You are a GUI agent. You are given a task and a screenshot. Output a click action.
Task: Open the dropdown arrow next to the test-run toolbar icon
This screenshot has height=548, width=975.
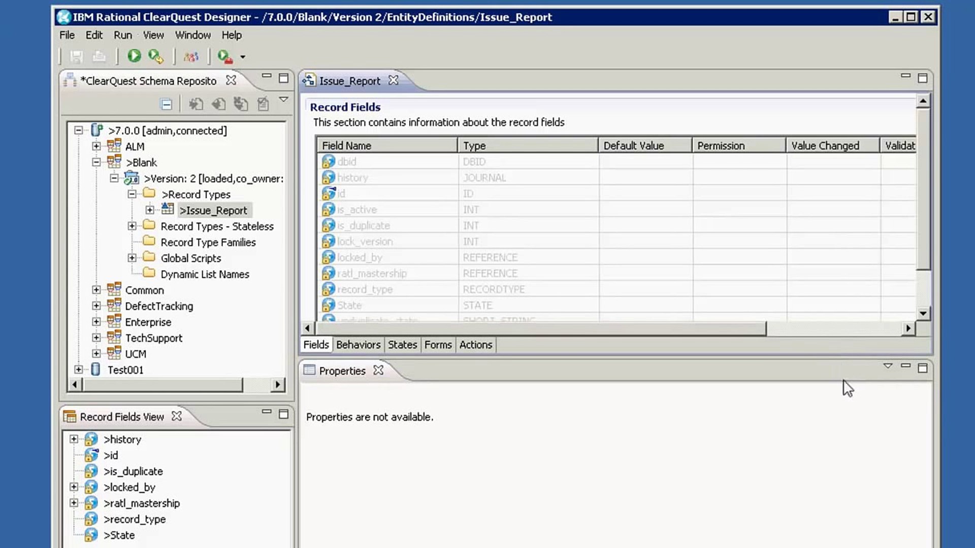click(x=243, y=57)
